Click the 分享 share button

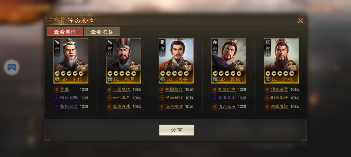(x=176, y=130)
